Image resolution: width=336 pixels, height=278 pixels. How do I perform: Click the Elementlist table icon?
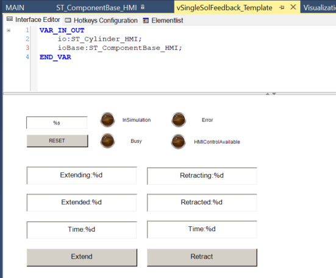(x=146, y=21)
